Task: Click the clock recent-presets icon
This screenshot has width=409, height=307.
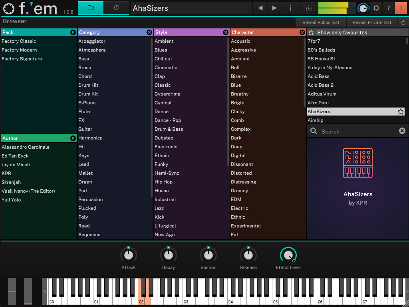Action: (x=116, y=7)
